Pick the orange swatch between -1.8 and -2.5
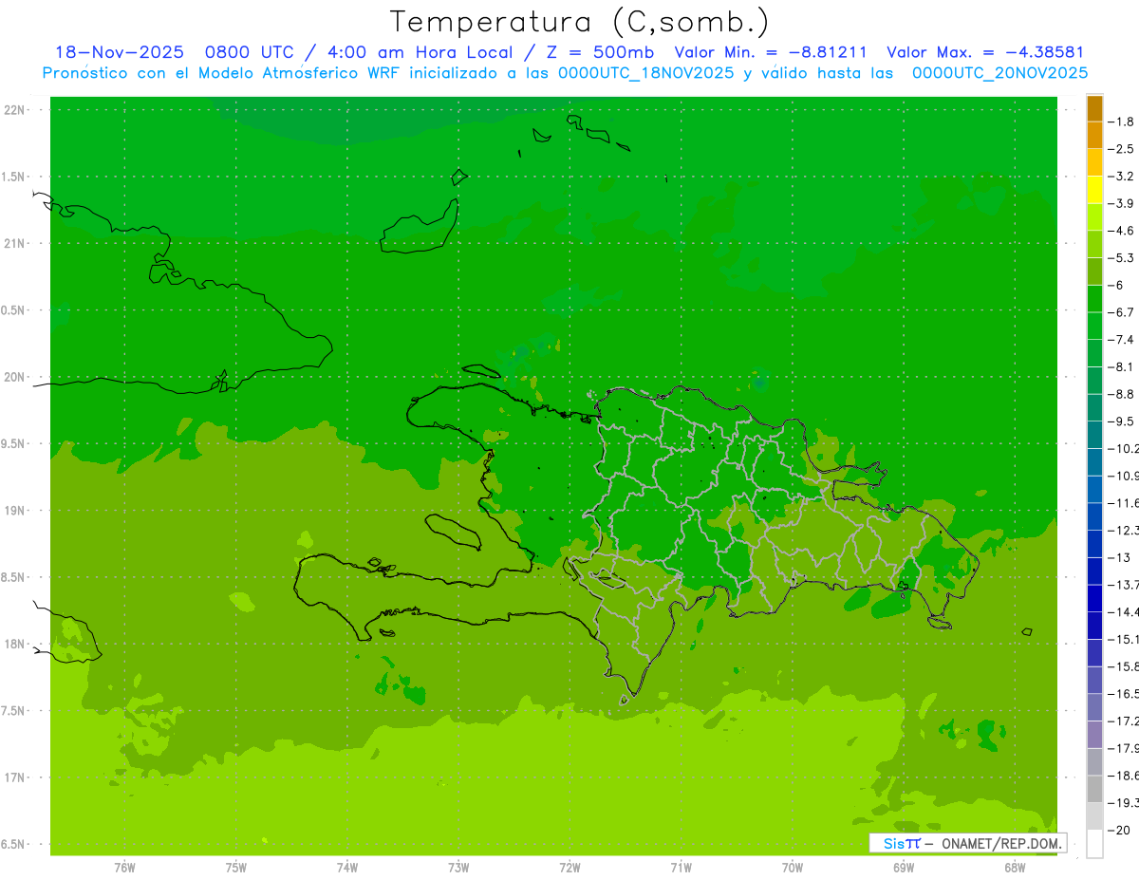1139x880 pixels. click(1094, 136)
